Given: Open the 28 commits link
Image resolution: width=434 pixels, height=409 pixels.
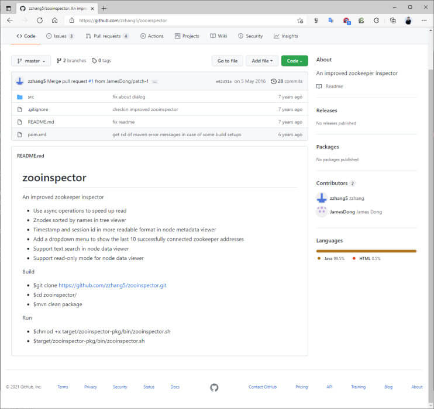Looking at the screenshot, I should click(x=287, y=81).
